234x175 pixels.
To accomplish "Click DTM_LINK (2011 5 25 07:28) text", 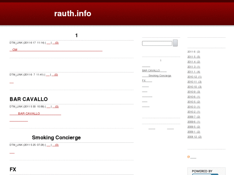I will pyautogui.click(x=27, y=145).
